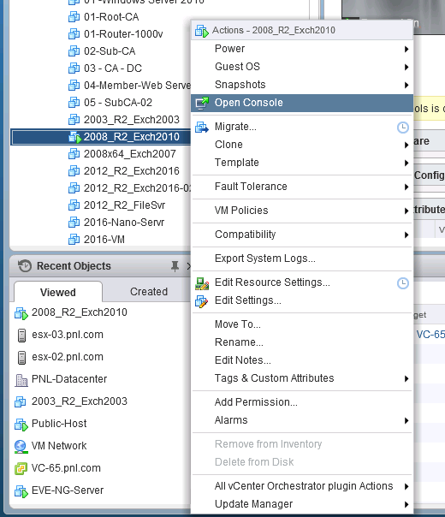
Task: Select 04-Member-Web Server tree item
Action: pos(137,86)
